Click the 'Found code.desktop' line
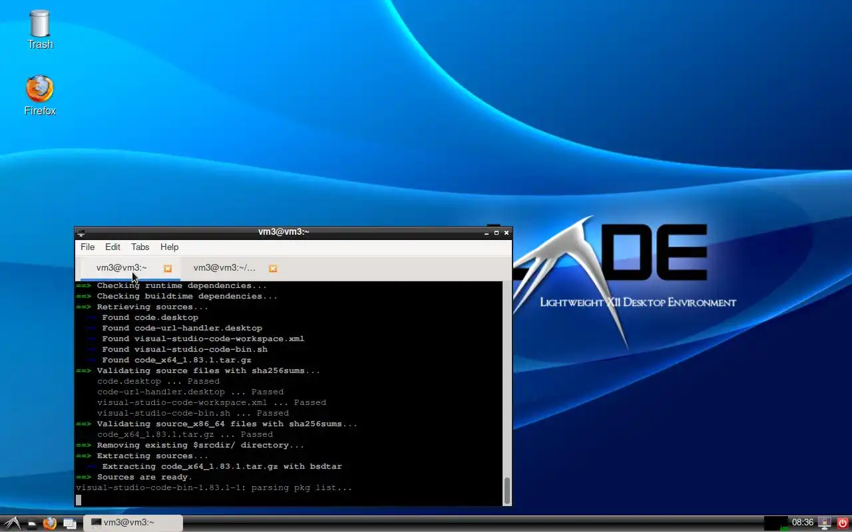The width and height of the screenshot is (852, 532). [142, 318]
